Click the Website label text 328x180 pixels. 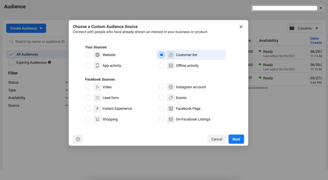tap(109, 55)
